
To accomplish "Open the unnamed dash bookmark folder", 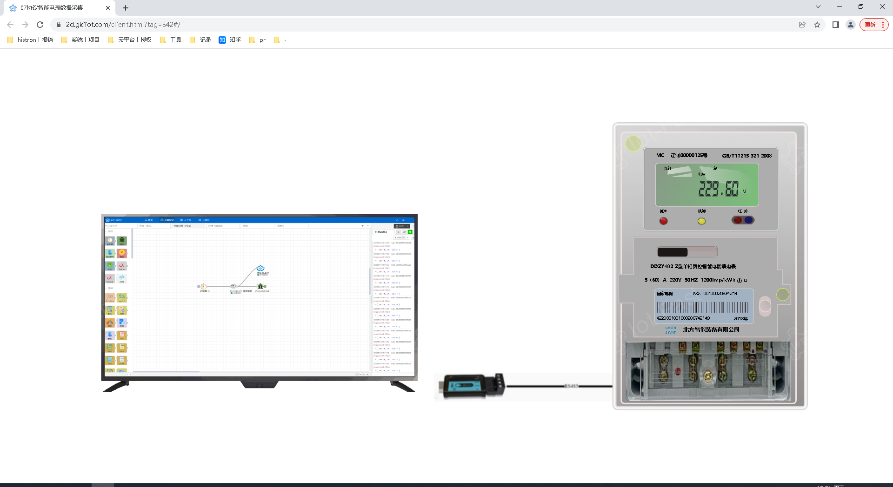I will [280, 40].
